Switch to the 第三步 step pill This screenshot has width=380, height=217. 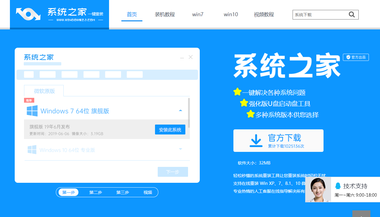click(123, 192)
